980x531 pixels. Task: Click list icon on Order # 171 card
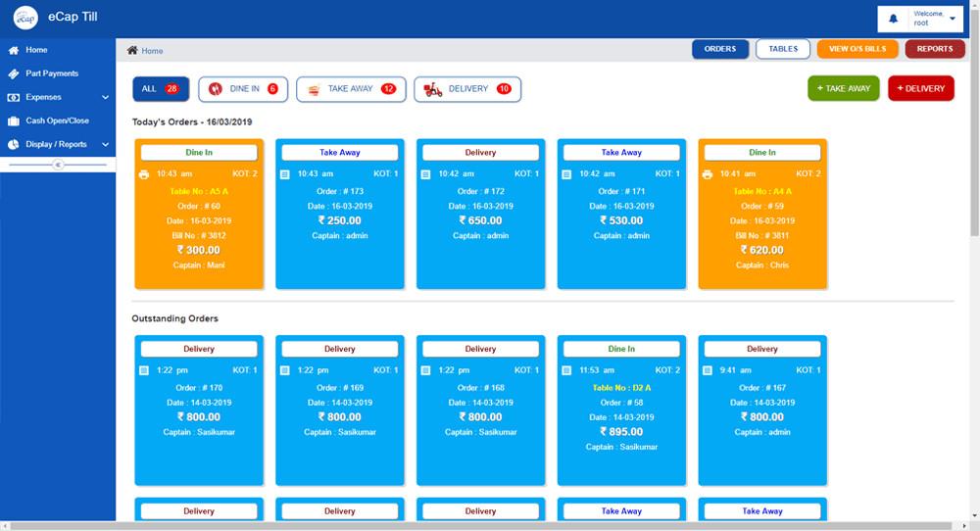(566, 174)
